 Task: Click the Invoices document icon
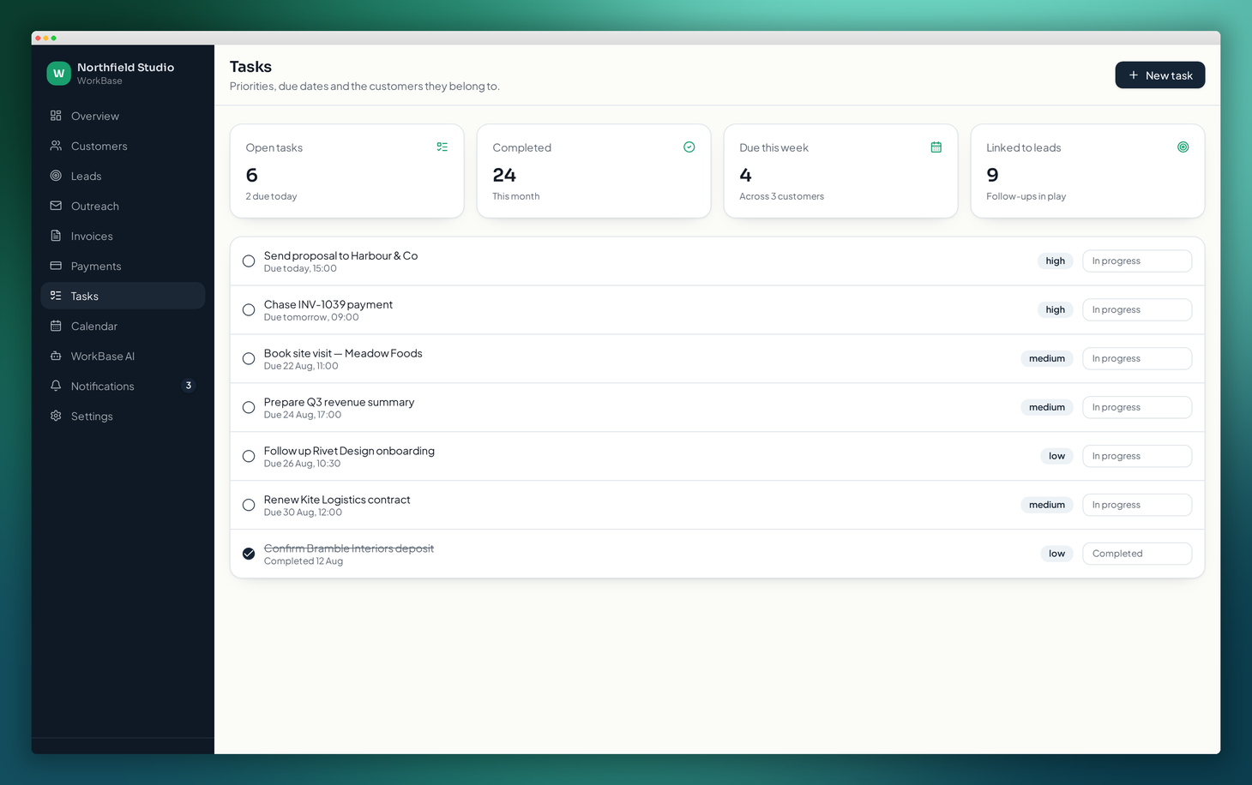[x=56, y=236]
